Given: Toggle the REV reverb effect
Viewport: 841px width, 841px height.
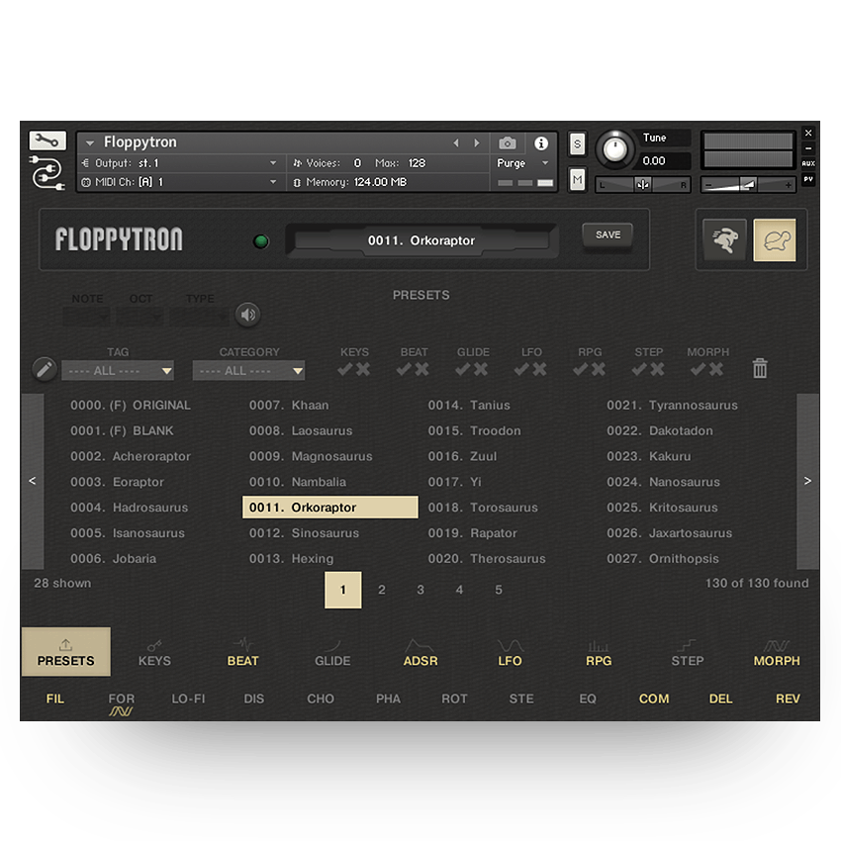Looking at the screenshot, I should coord(788,699).
